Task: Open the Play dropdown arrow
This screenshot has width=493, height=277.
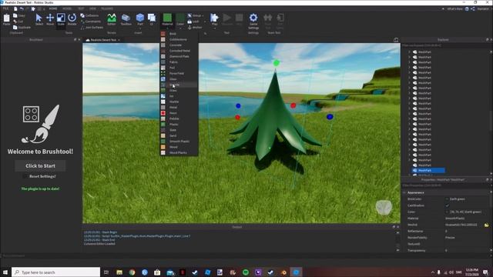Action: coord(214,28)
